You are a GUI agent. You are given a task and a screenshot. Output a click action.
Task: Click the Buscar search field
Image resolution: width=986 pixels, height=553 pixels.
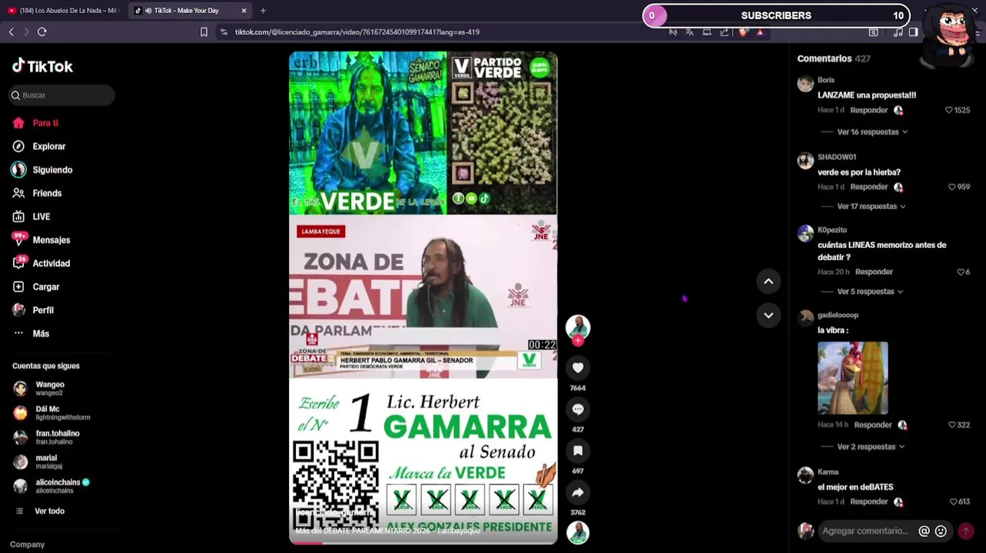pyautogui.click(x=61, y=95)
